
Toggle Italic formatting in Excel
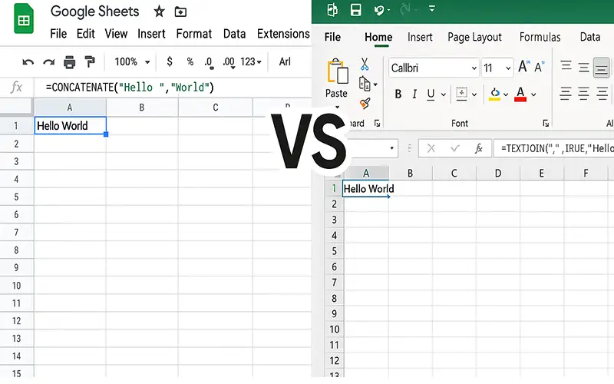click(414, 94)
